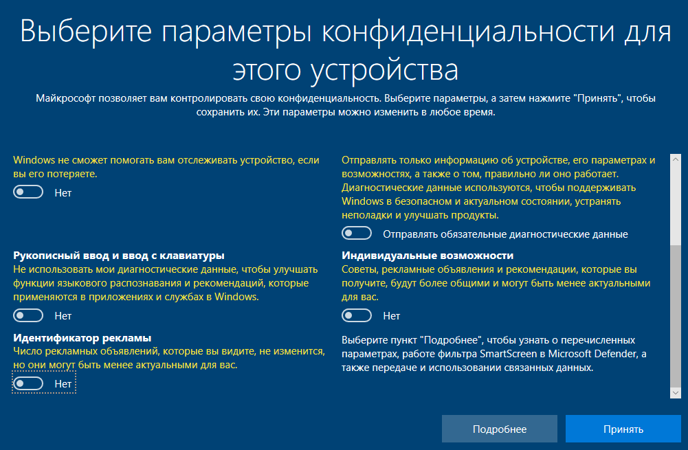
Task: Click the yellow text 'Не использовать мои диагностические данные'
Action: [166, 283]
